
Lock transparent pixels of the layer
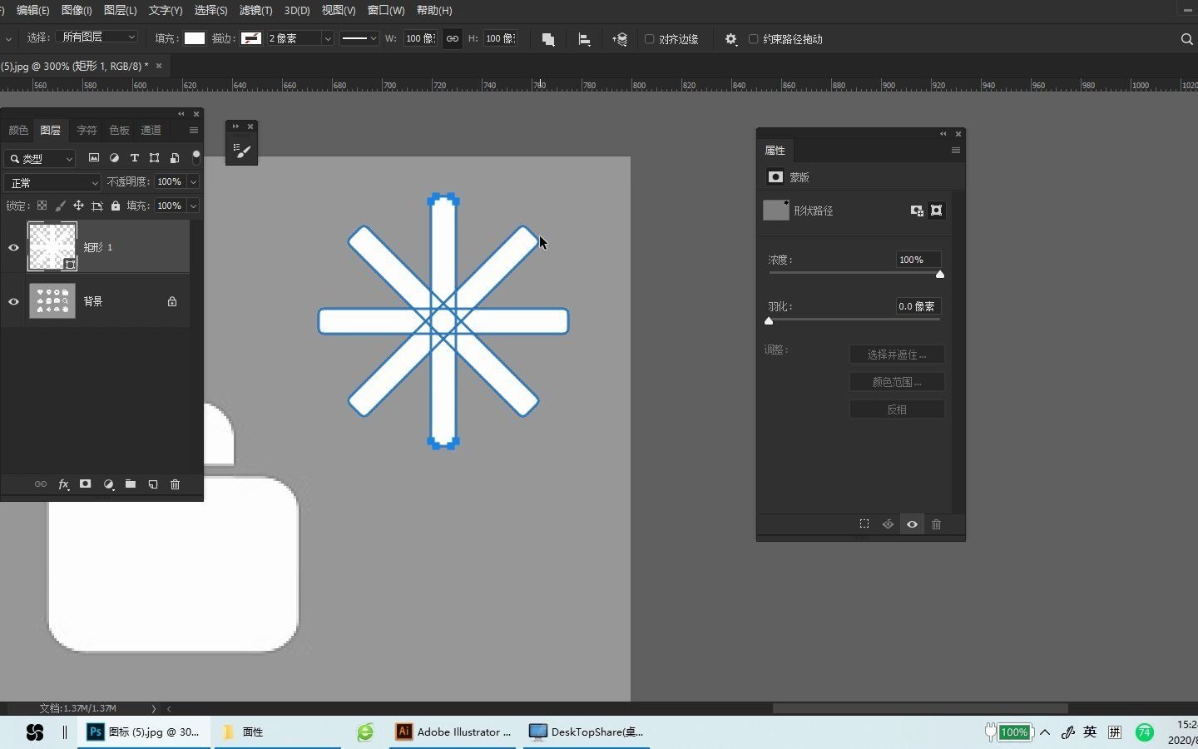pos(42,206)
